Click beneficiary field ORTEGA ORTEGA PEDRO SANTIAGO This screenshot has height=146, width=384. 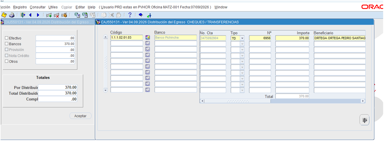click(x=339, y=38)
